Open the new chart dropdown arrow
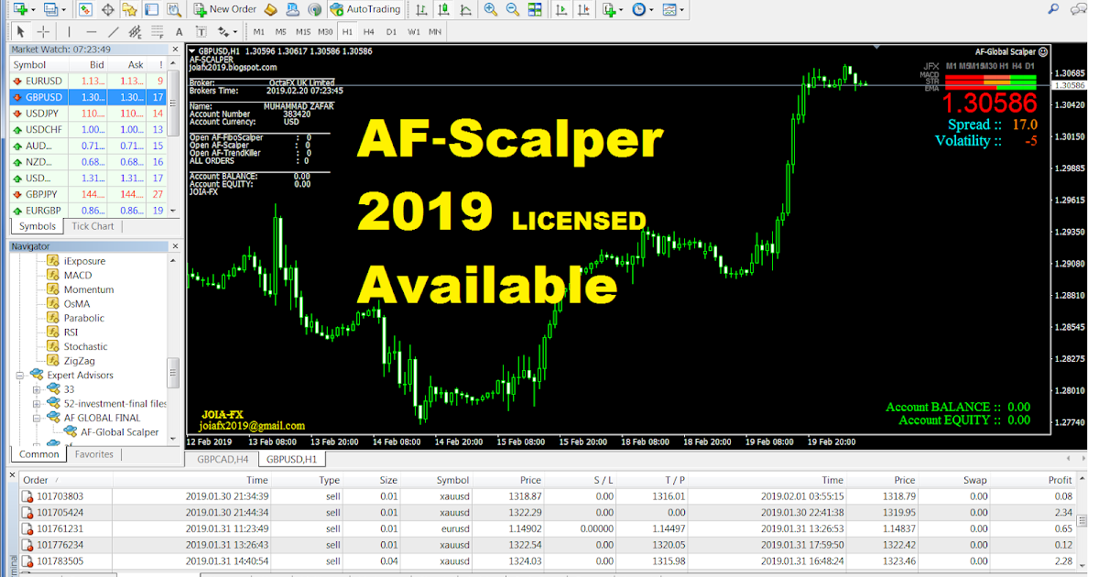The image size is (1099, 577). tap(33, 9)
